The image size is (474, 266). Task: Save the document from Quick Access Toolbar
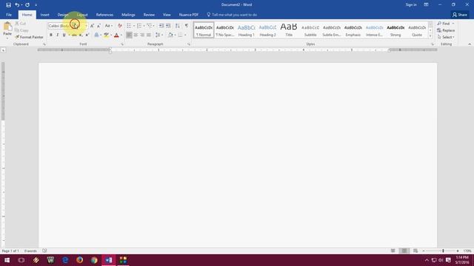coord(8,5)
